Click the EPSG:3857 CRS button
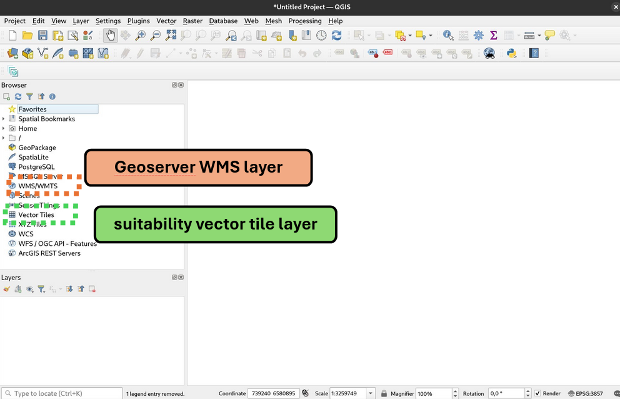This screenshot has height=399, width=620. [586, 393]
